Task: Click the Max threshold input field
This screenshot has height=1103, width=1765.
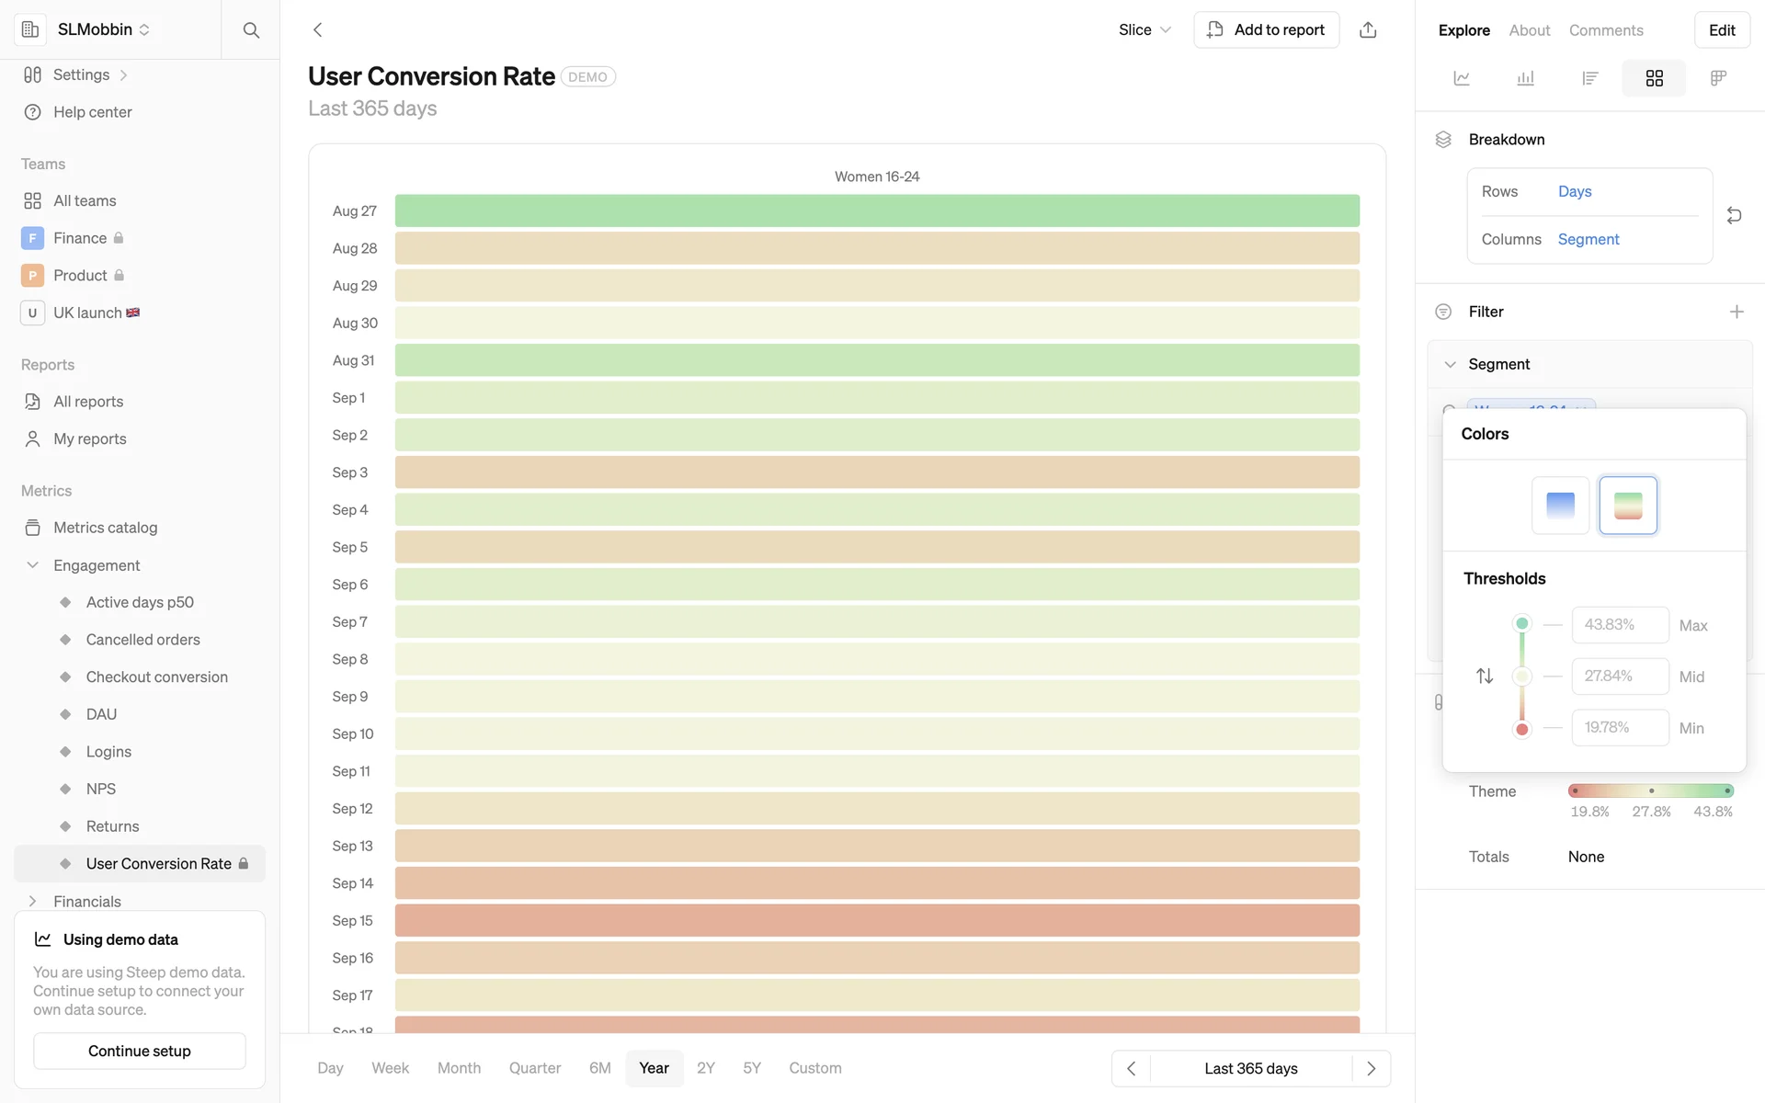Action: click(1619, 625)
